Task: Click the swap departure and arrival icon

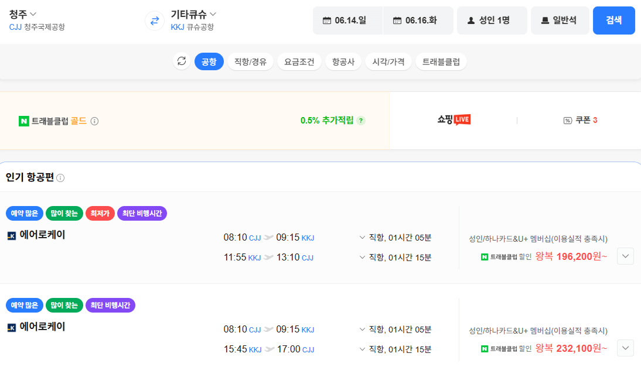Action: click(154, 20)
